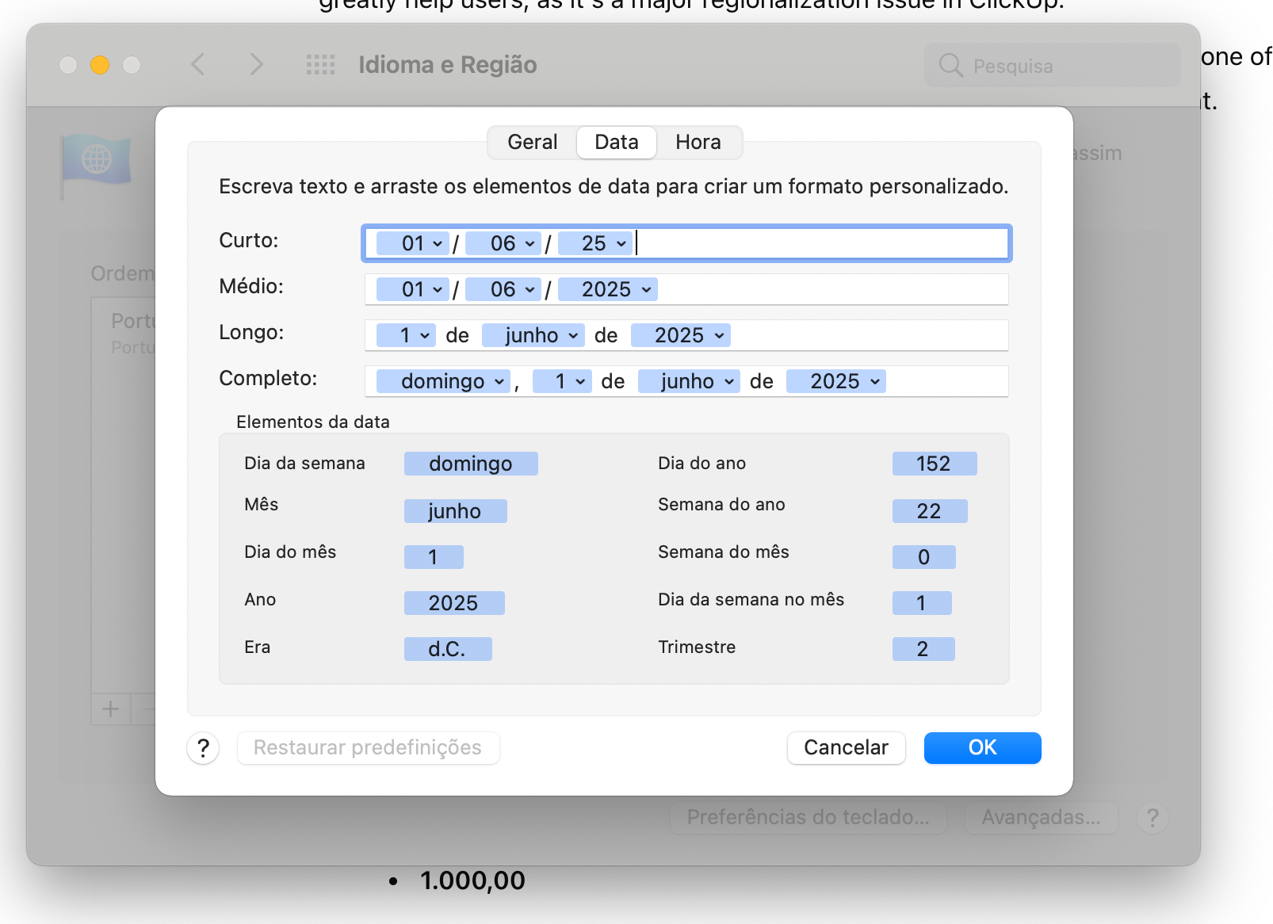Click the Curto label

coord(249,240)
